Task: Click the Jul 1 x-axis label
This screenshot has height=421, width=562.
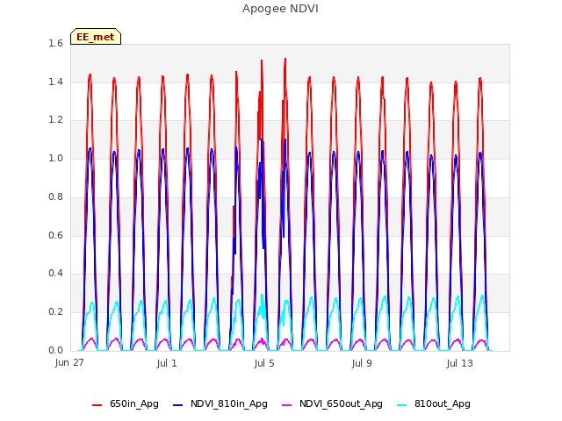Action: [167, 363]
